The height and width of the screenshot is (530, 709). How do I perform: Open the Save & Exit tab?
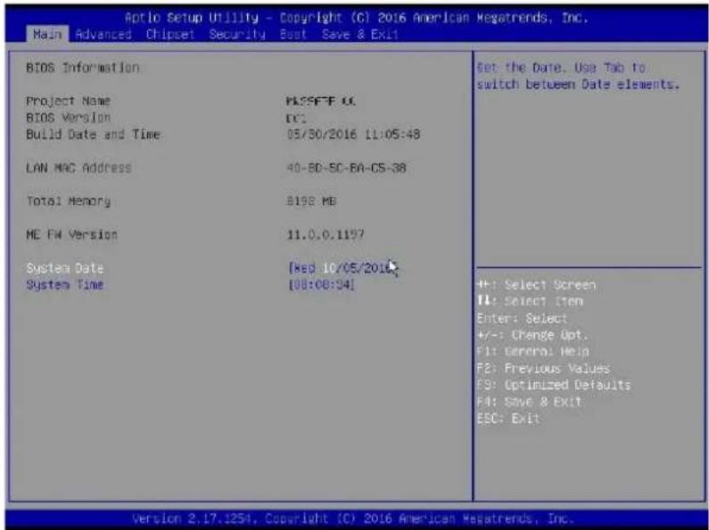click(360, 35)
